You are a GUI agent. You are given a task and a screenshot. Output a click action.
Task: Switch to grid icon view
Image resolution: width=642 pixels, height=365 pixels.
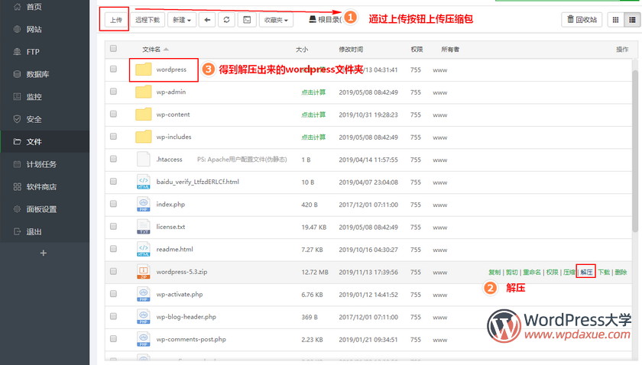(615, 19)
